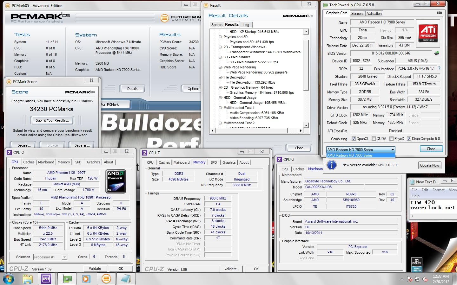
Task: Click the Bus Interface question mark icon
Action: (439, 68)
